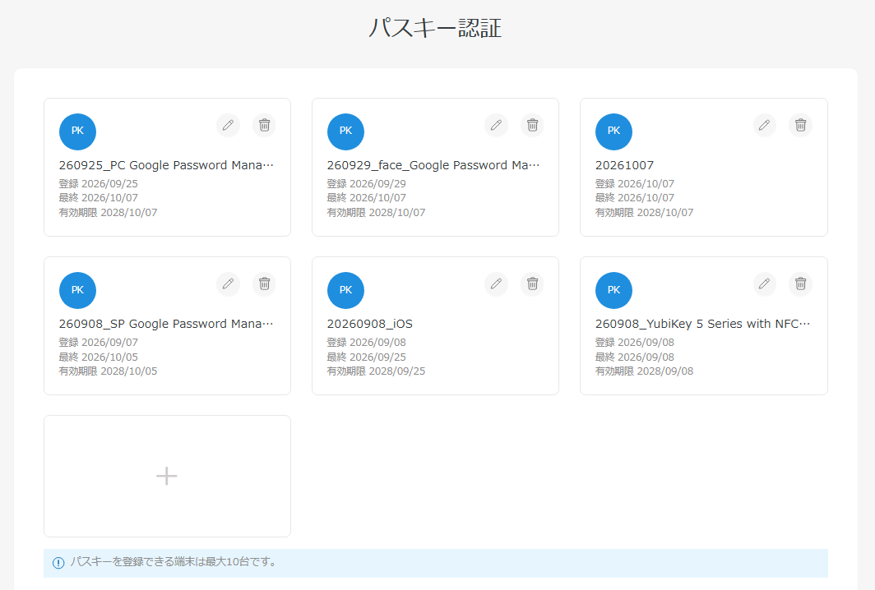The height and width of the screenshot is (590, 875).
Task: Click the text 有効期限 2028/10/05
Action: 109,371
